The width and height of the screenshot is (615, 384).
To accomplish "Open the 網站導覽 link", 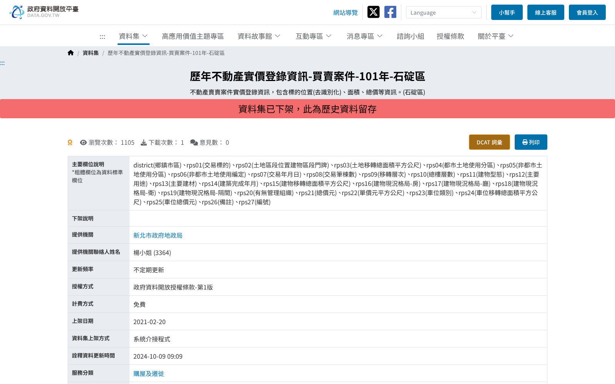I will (x=346, y=13).
